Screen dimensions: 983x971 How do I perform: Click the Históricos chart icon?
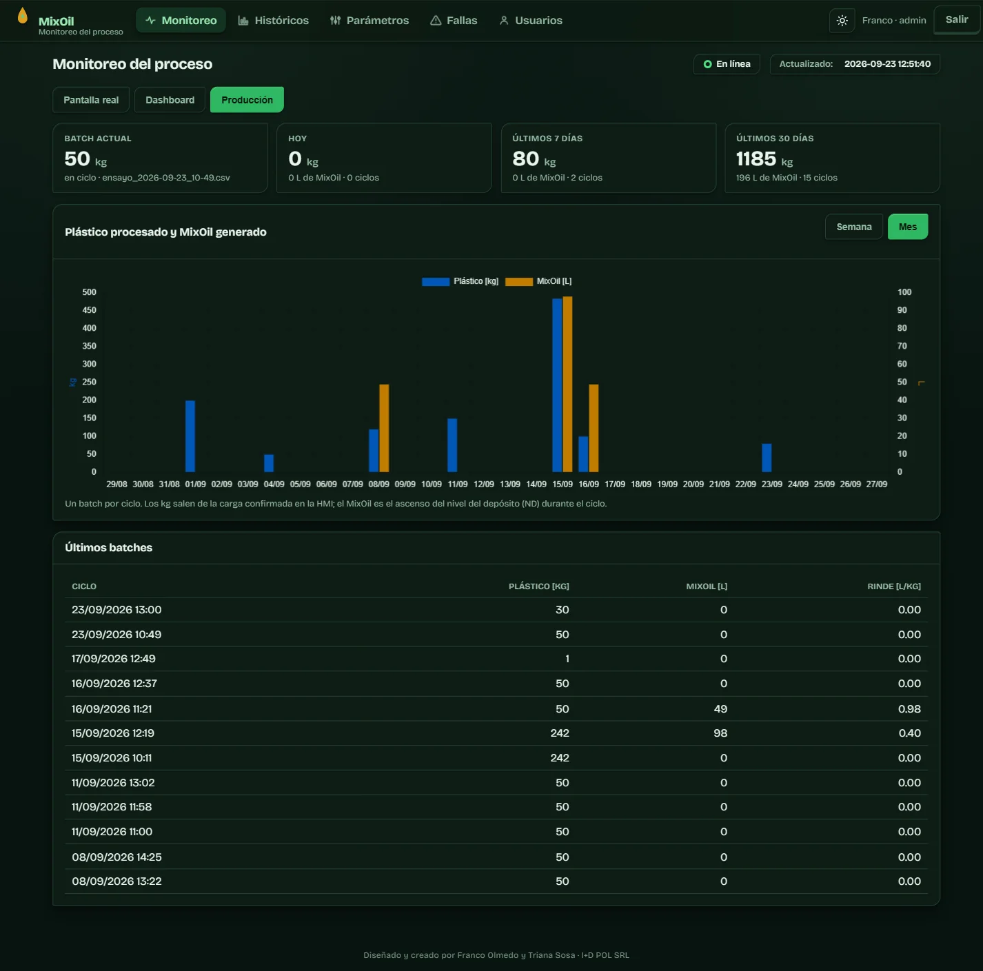click(243, 21)
